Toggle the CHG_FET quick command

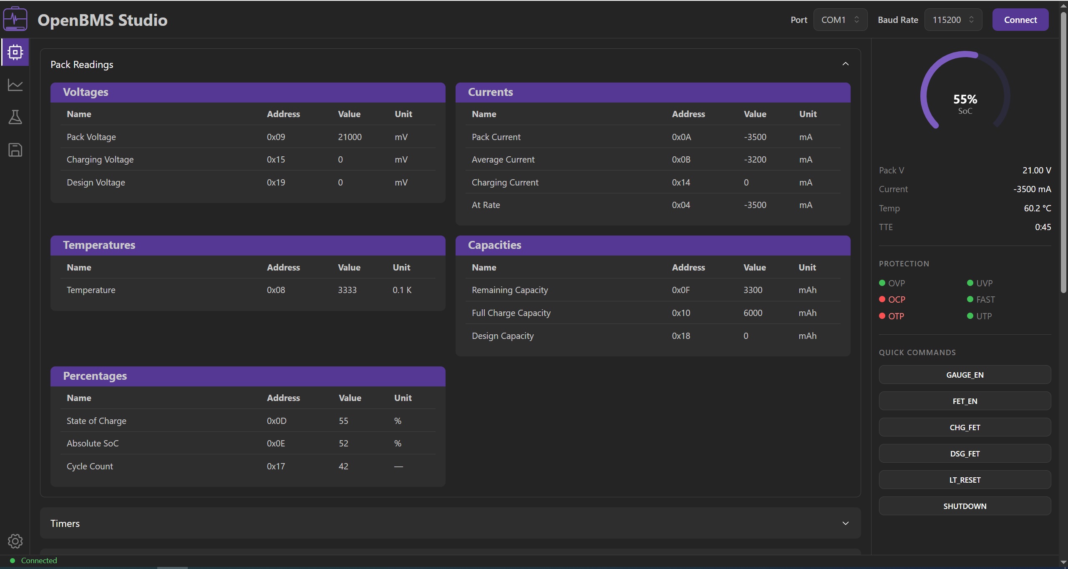click(965, 427)
